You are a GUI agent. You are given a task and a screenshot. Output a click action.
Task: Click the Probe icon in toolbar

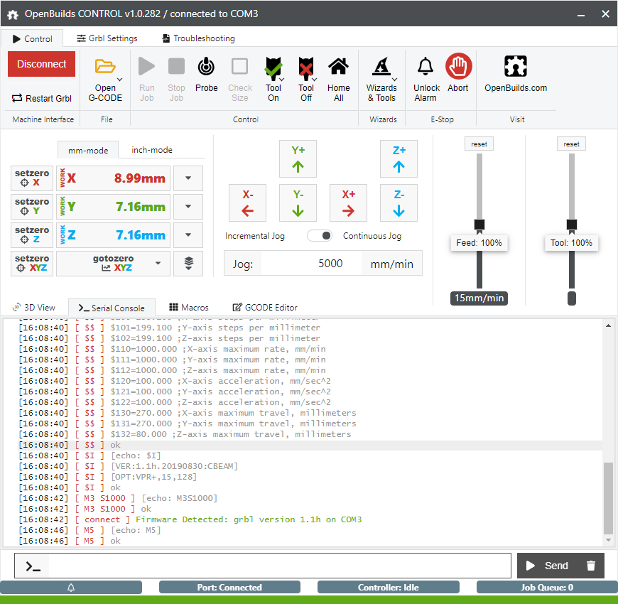(x=206, y=68)
